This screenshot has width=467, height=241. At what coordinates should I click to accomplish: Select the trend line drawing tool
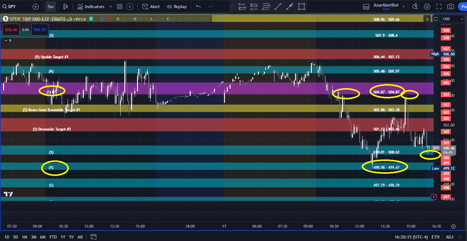pyautogui.click(x=278, y=7)
